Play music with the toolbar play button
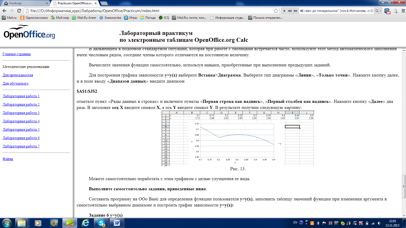Viewport: 406px width, 228px height. click(x=284, y=11)
